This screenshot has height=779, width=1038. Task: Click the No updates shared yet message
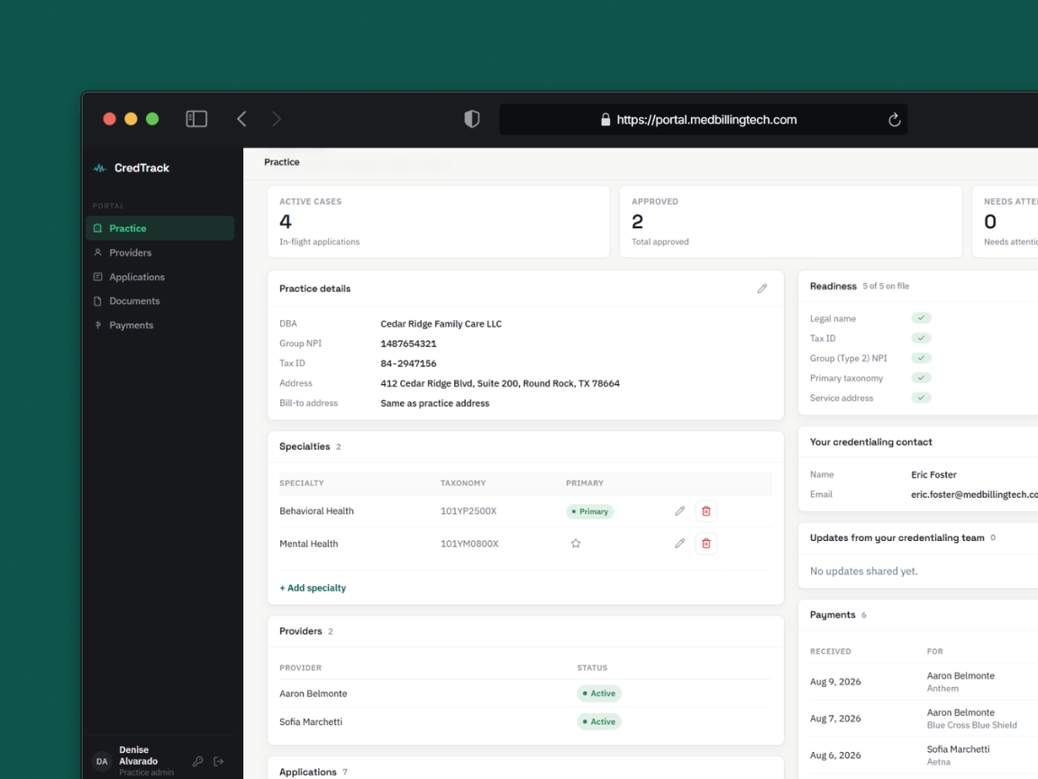click(863, 571)
